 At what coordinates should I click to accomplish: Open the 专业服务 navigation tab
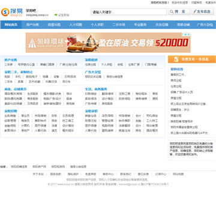140,25
